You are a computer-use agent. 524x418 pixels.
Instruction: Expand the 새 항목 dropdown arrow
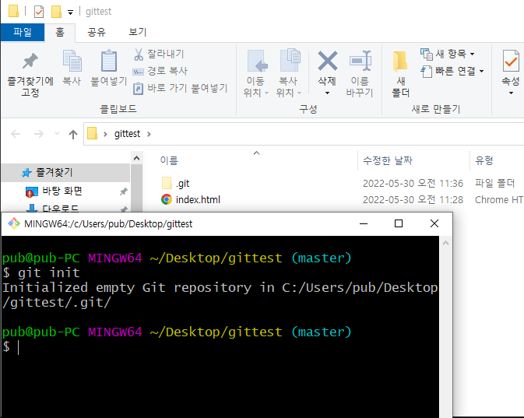pos(472,54)
